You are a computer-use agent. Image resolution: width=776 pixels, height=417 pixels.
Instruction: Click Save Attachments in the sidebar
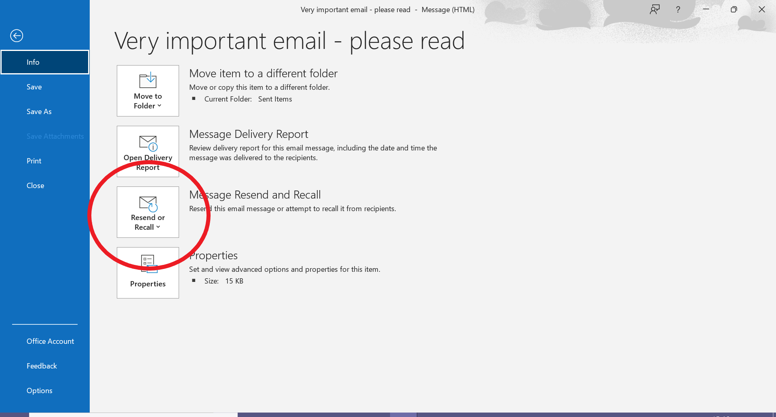[x=45, y=136]
